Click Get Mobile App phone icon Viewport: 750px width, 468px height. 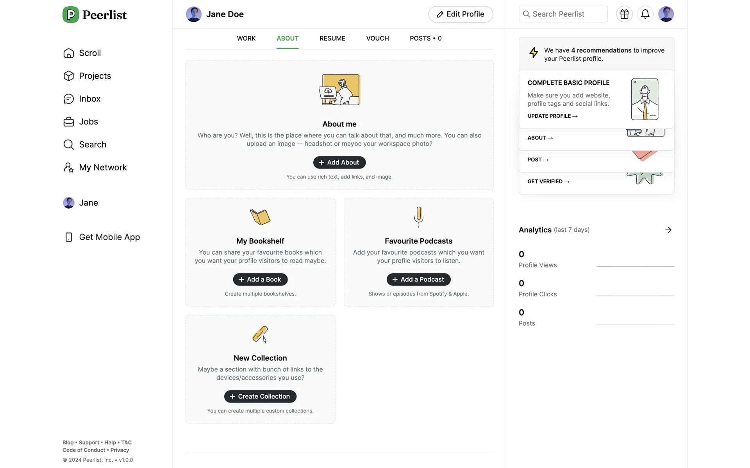69,237
